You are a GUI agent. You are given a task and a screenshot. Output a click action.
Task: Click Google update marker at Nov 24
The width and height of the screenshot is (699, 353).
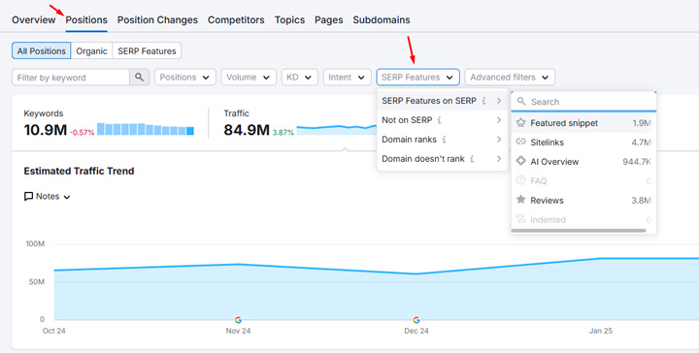[x=238, y=320]
